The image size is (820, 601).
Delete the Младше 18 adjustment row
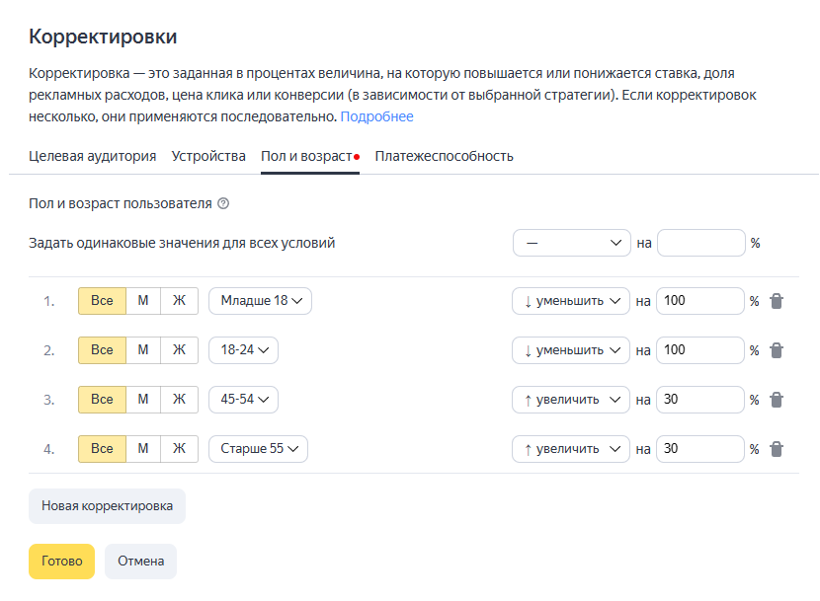click(x=777, y=301)
